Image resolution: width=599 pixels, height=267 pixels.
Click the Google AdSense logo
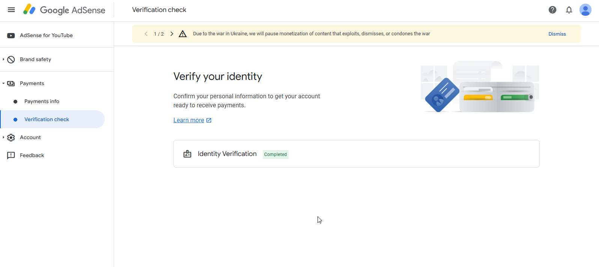[x=64, y=10]
